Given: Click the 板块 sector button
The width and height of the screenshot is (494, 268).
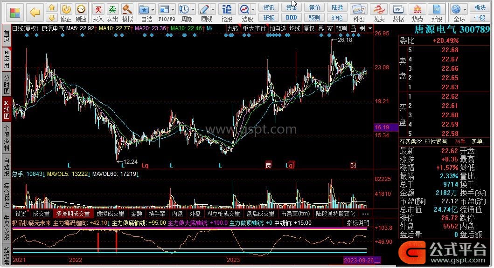Looking at the screenshot, I should [x=480, y=7].
